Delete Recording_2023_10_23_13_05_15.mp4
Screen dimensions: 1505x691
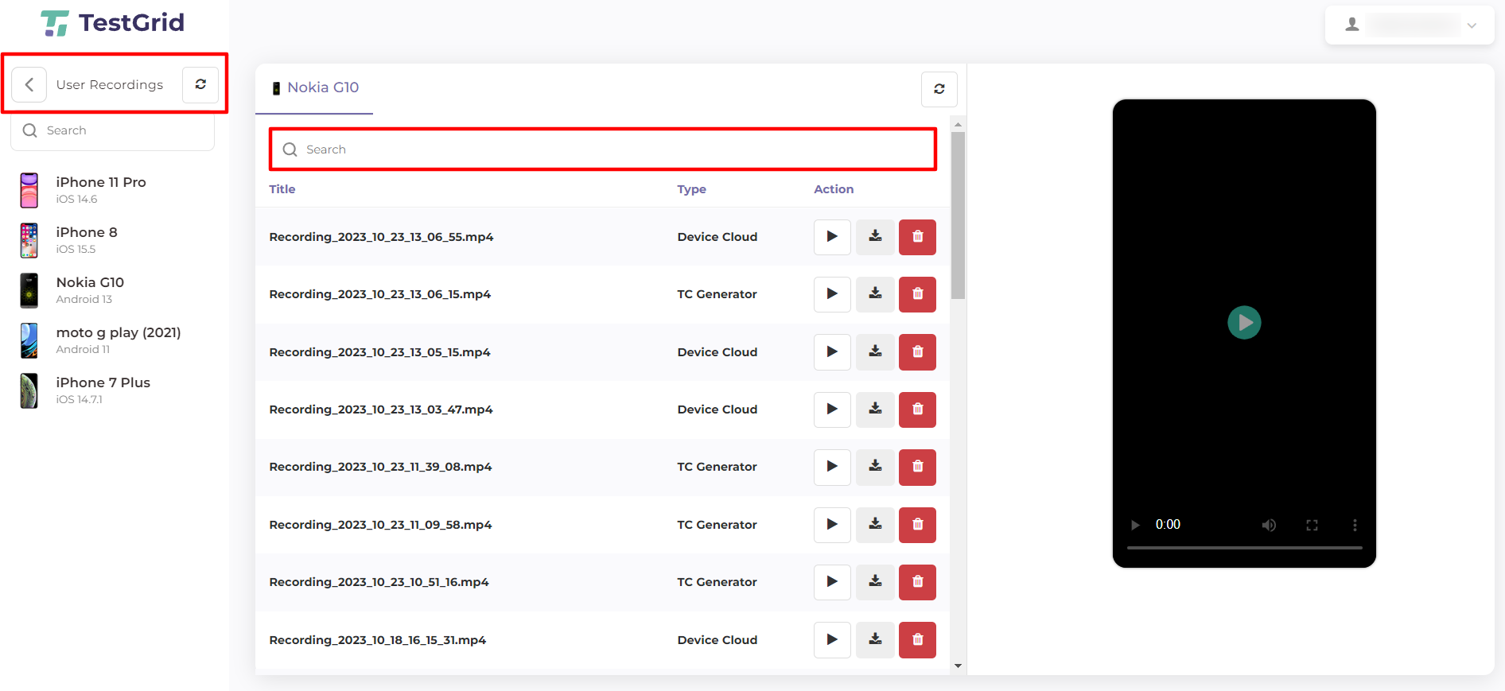tap(917, 352)
